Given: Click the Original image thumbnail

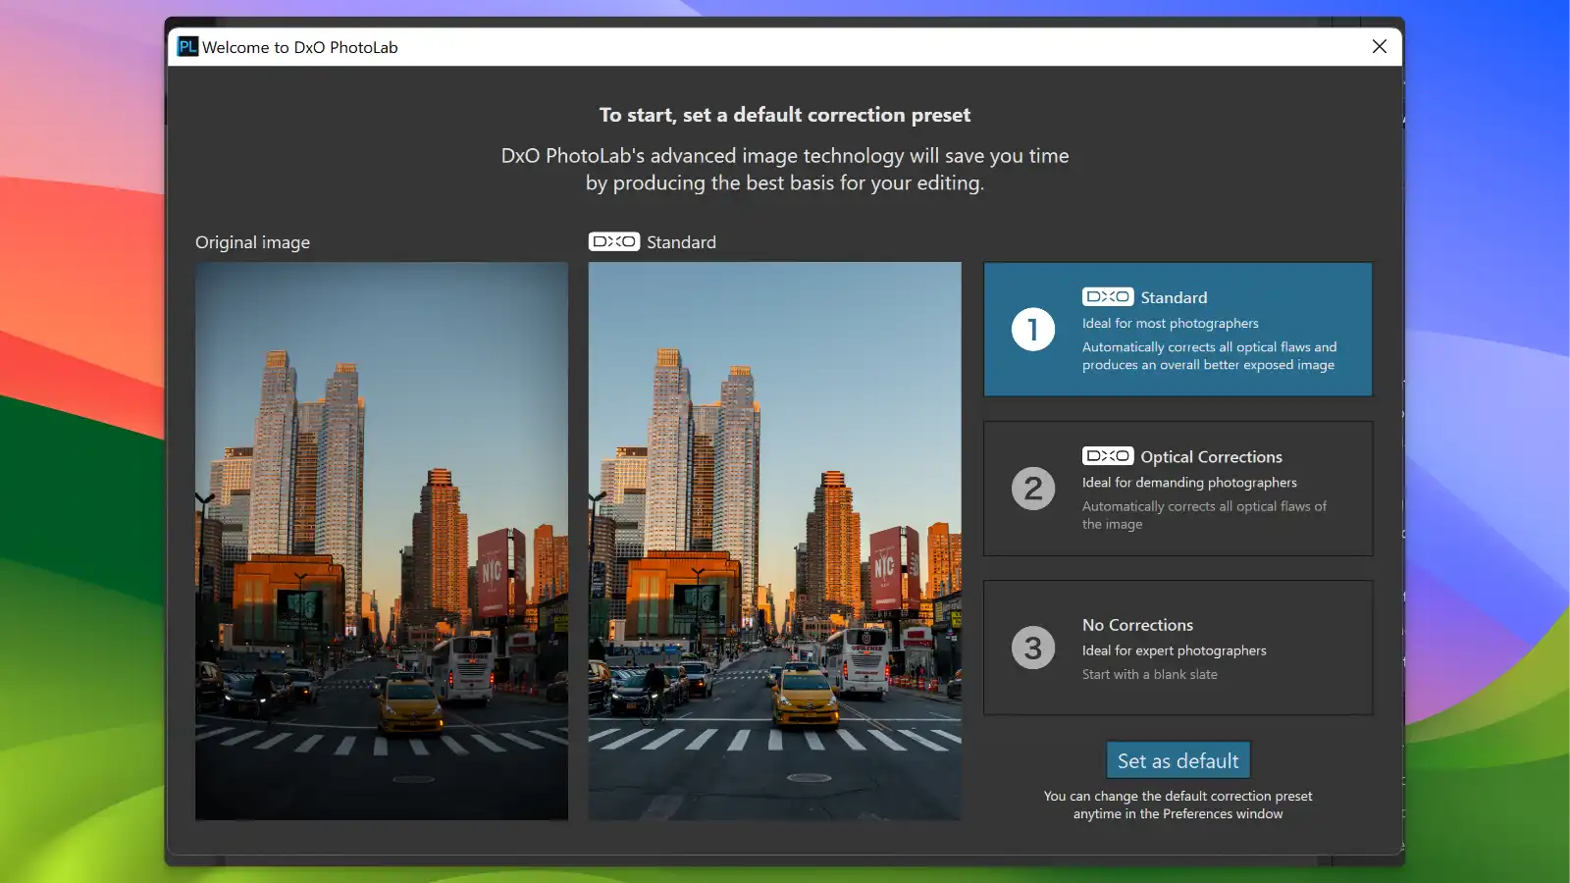Looking at the screenshot, I should [x=382, y=540].
